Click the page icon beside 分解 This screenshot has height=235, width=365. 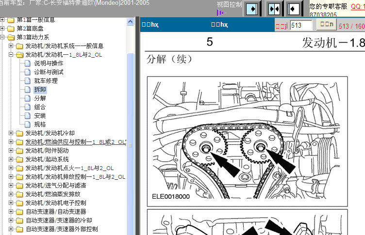click(x=28, y=98)
